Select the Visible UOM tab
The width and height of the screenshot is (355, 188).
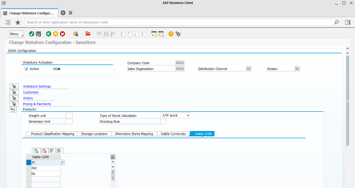pyautogui.click(x=202, y=134)
